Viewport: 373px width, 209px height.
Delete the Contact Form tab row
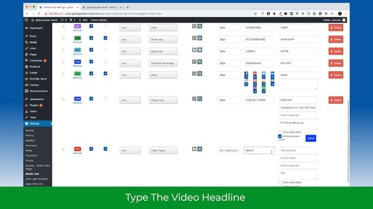tap(336, 100)
